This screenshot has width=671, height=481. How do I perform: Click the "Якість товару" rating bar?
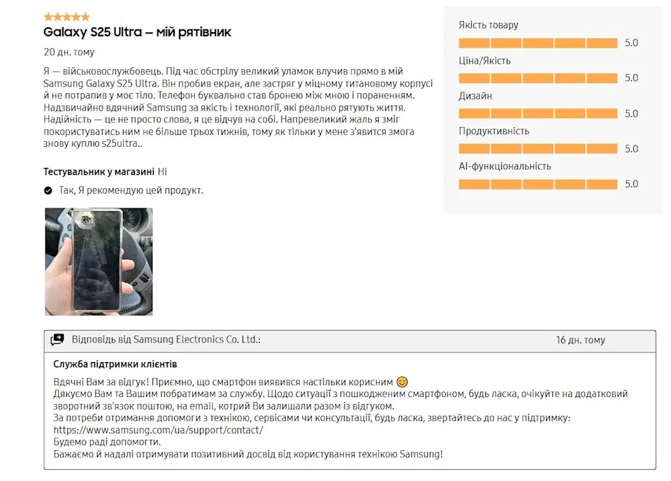(x=537, y=43)
